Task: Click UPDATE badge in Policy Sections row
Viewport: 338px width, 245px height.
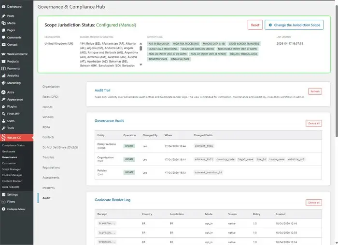Action: (x=129, y=146)
